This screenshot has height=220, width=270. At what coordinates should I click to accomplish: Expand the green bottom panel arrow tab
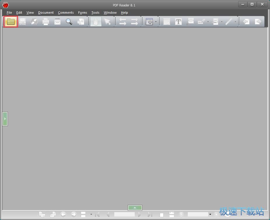click(135, 207)
